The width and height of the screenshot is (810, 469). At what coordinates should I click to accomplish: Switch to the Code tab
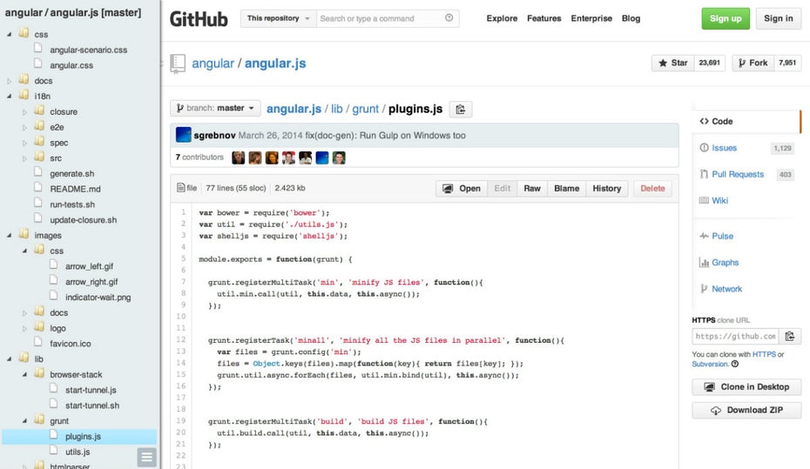pos(746,121)
